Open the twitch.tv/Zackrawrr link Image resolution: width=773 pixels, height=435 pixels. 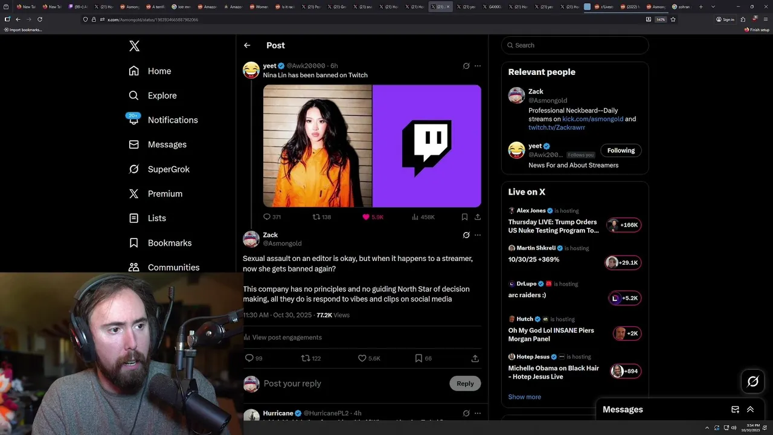pos(557,127)
